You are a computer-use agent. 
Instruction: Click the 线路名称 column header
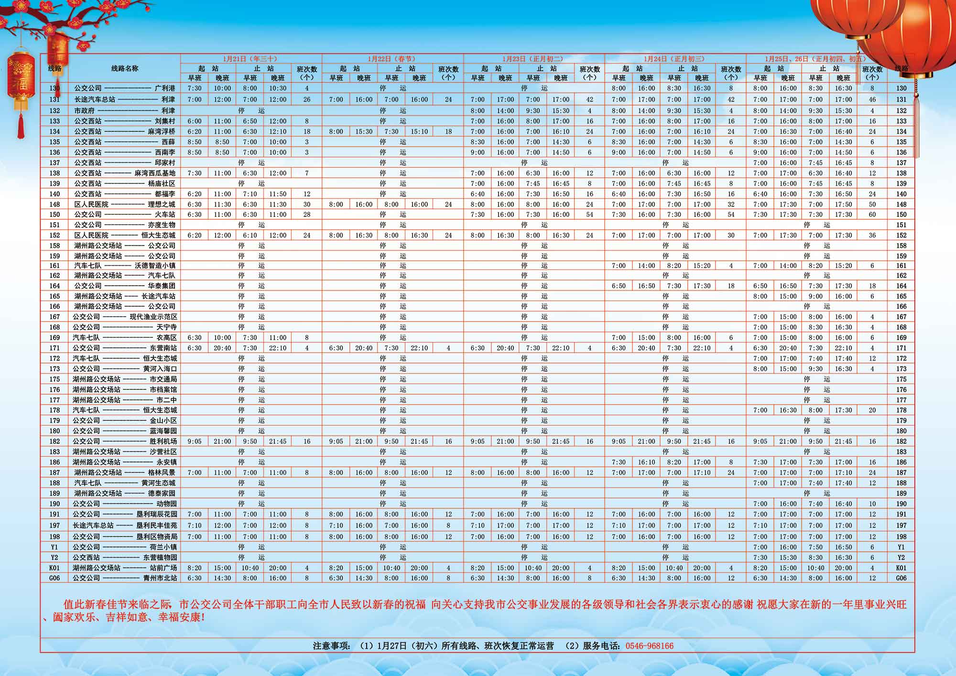click(x=124, y=68)
